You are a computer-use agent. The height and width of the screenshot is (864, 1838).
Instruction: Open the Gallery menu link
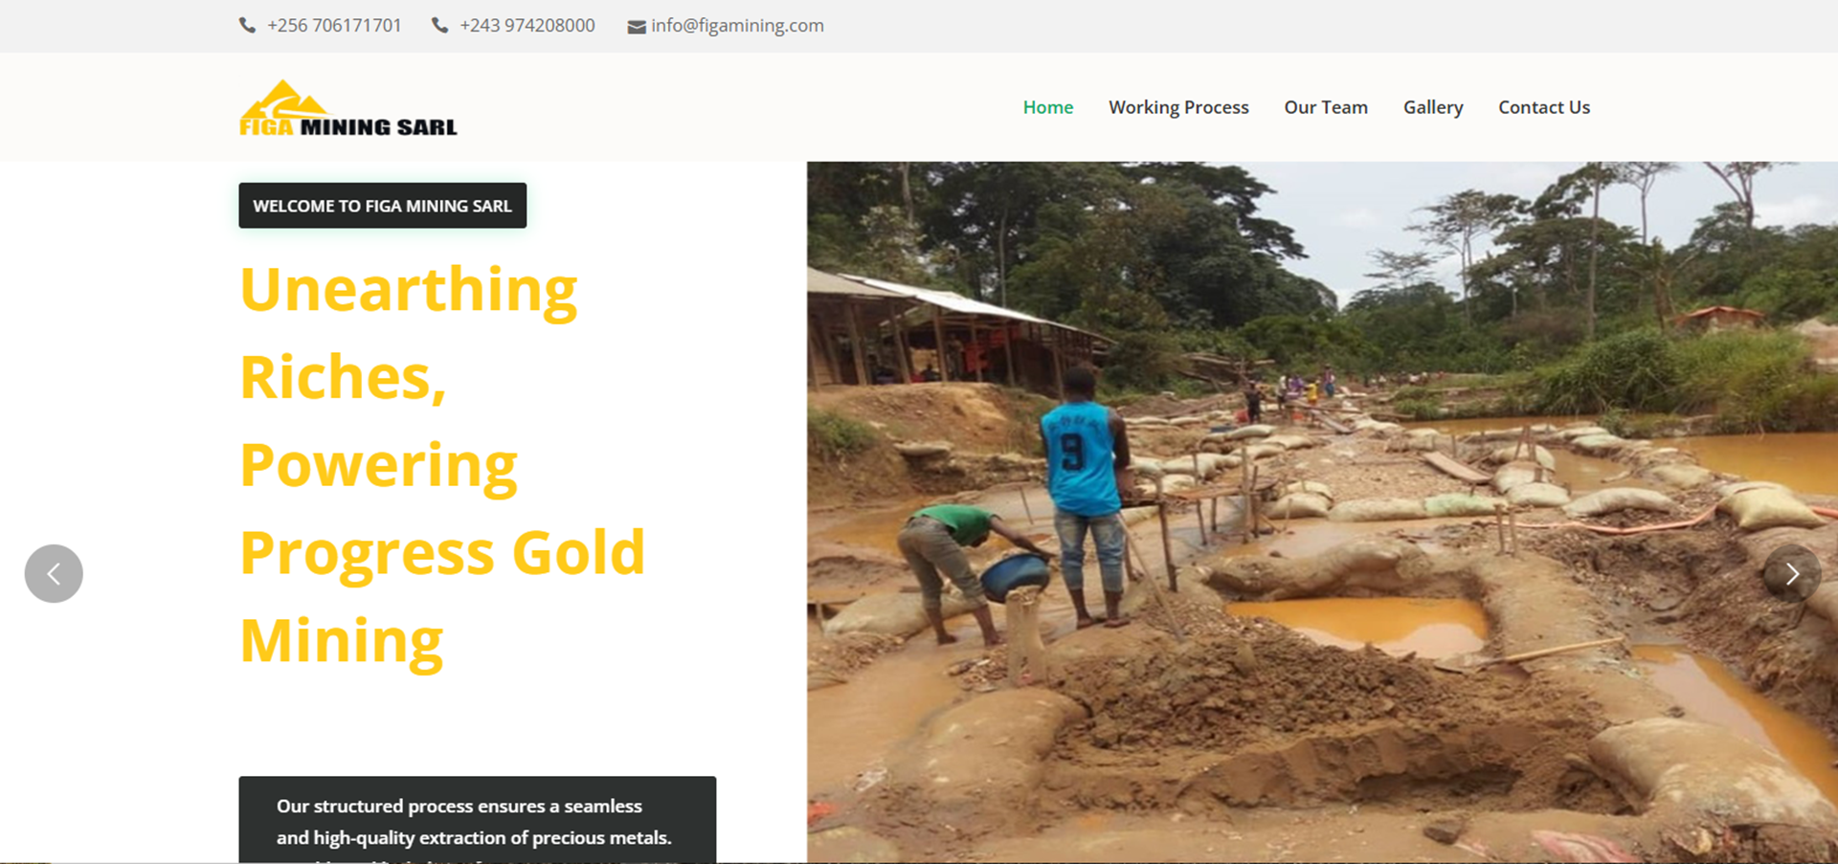pyautogui.click(x=1433, y=107)
